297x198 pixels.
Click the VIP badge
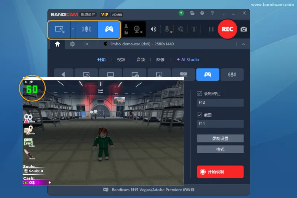tap(105, 14)
